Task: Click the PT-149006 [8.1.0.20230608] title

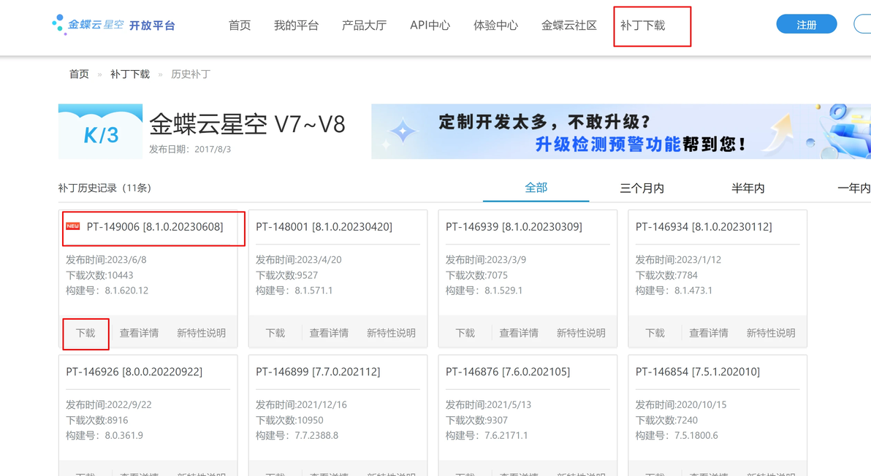Action: 155,227
